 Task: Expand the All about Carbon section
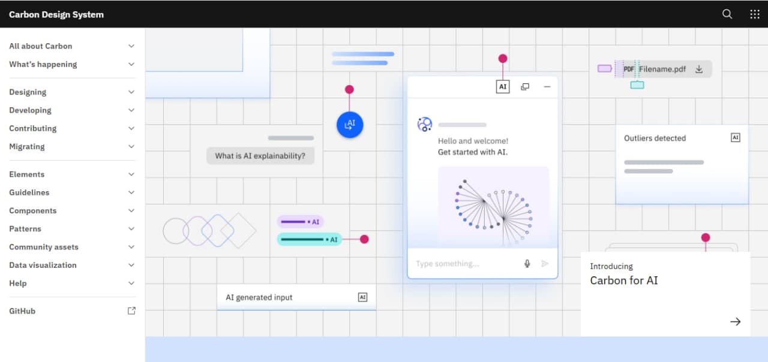[x=72, y=46]
